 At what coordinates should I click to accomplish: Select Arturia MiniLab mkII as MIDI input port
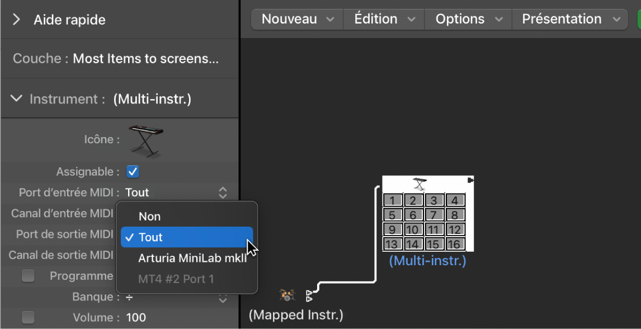(x=193, y=258)
